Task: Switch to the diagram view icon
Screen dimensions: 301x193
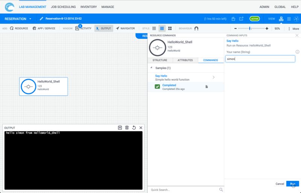Action: point(281,19)
